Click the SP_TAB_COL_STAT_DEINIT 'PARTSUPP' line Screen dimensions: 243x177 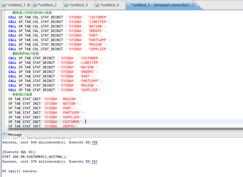60,40
